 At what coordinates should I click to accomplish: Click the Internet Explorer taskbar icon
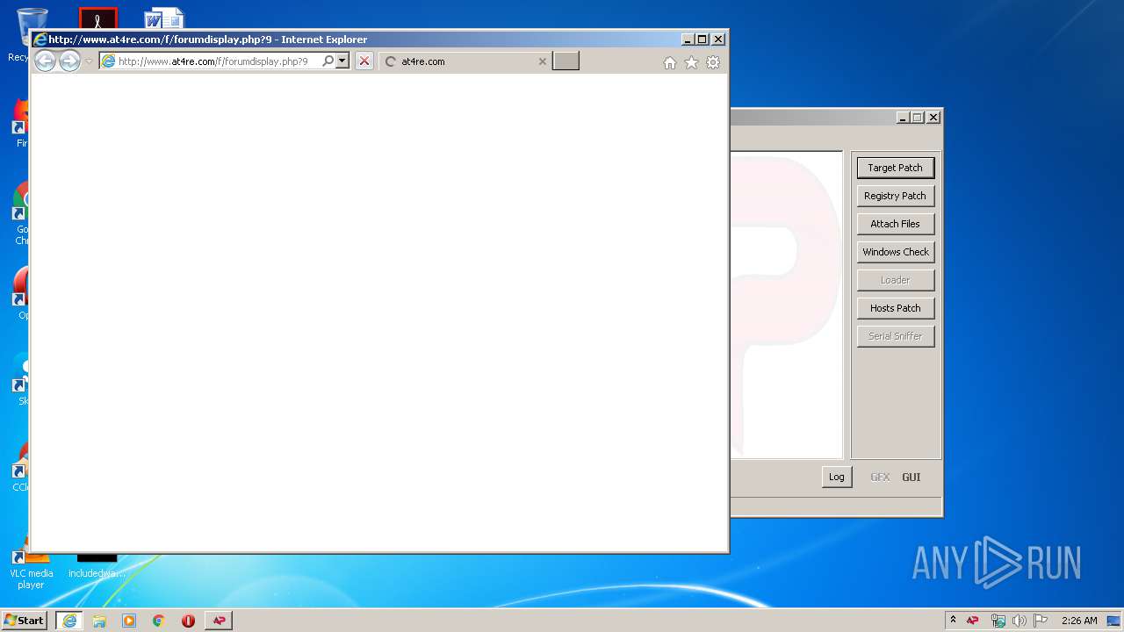coord(69,620)
